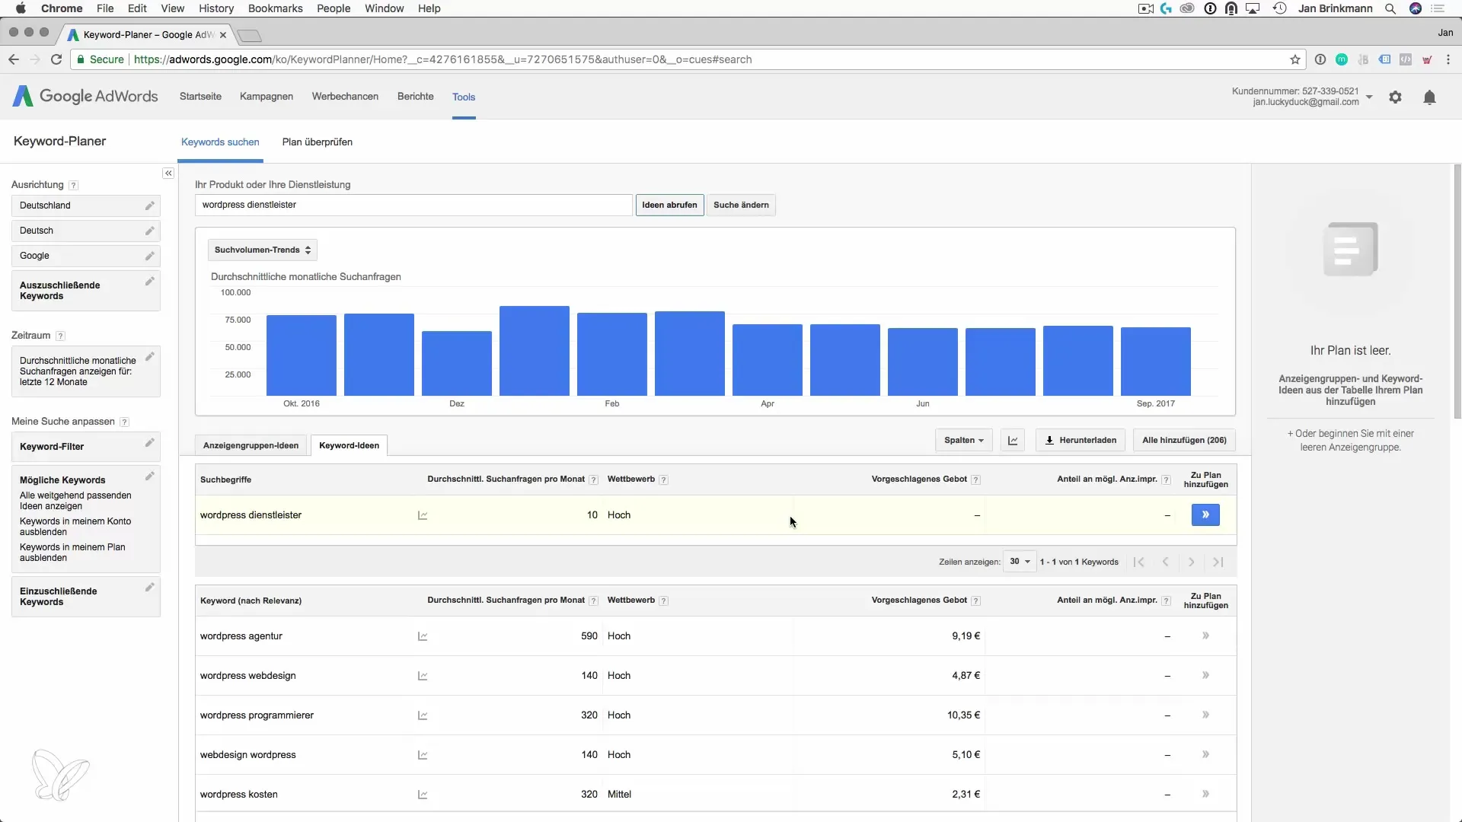Screen dimensions: 1462x822
Task: Expand account dropdown next to Kundennummer
Action: click(x=1369, y=97)
